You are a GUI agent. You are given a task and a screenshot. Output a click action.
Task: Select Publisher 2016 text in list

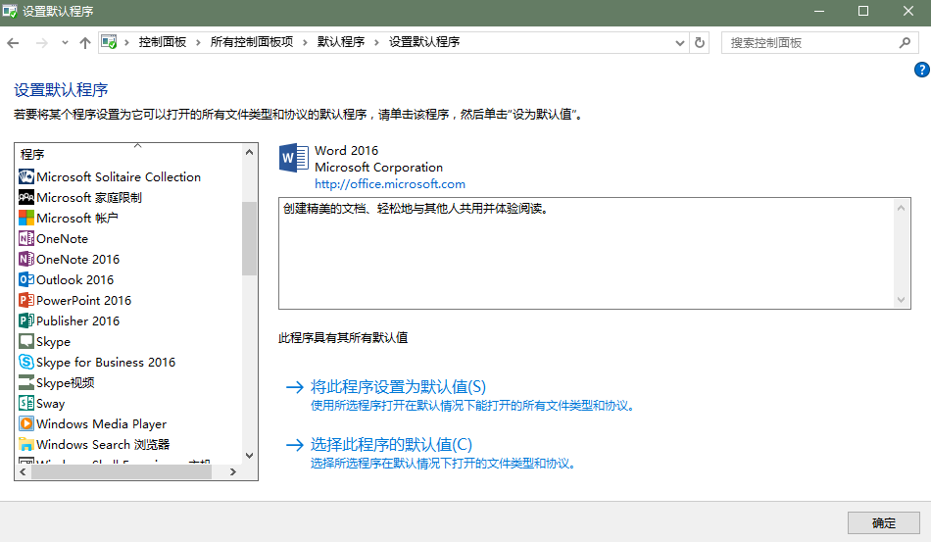point(77,321)
